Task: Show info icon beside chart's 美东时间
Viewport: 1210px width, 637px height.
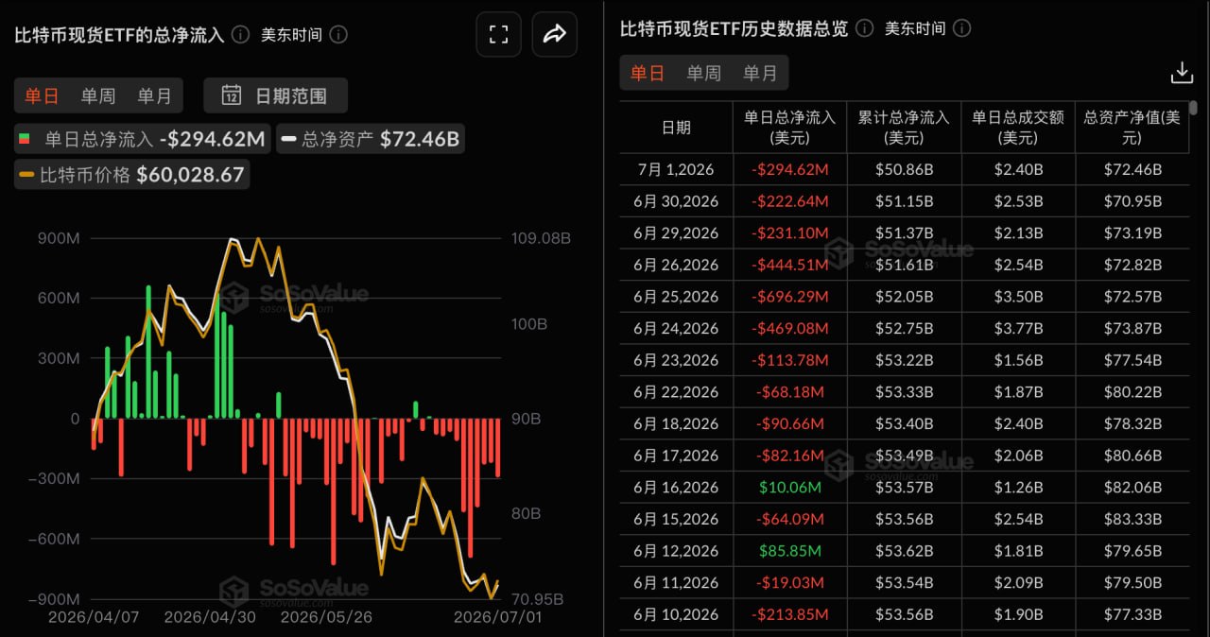Action: [338, 35]
